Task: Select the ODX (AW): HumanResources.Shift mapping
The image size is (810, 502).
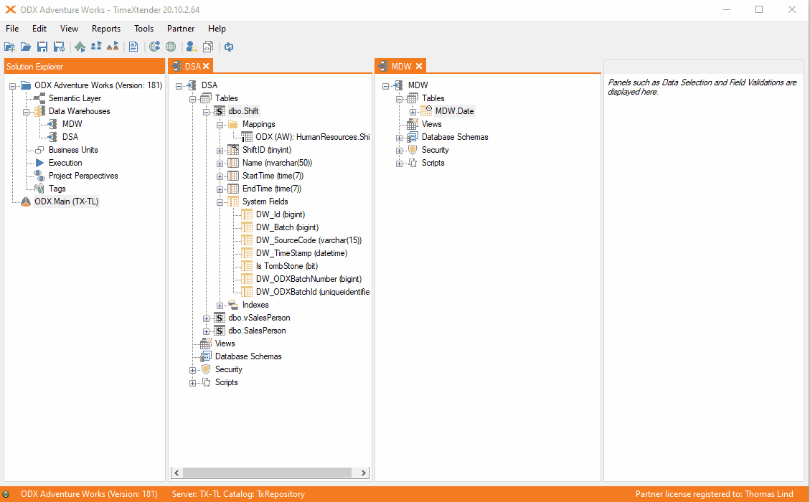Action: pyautogui.click(x=313, y=137)
